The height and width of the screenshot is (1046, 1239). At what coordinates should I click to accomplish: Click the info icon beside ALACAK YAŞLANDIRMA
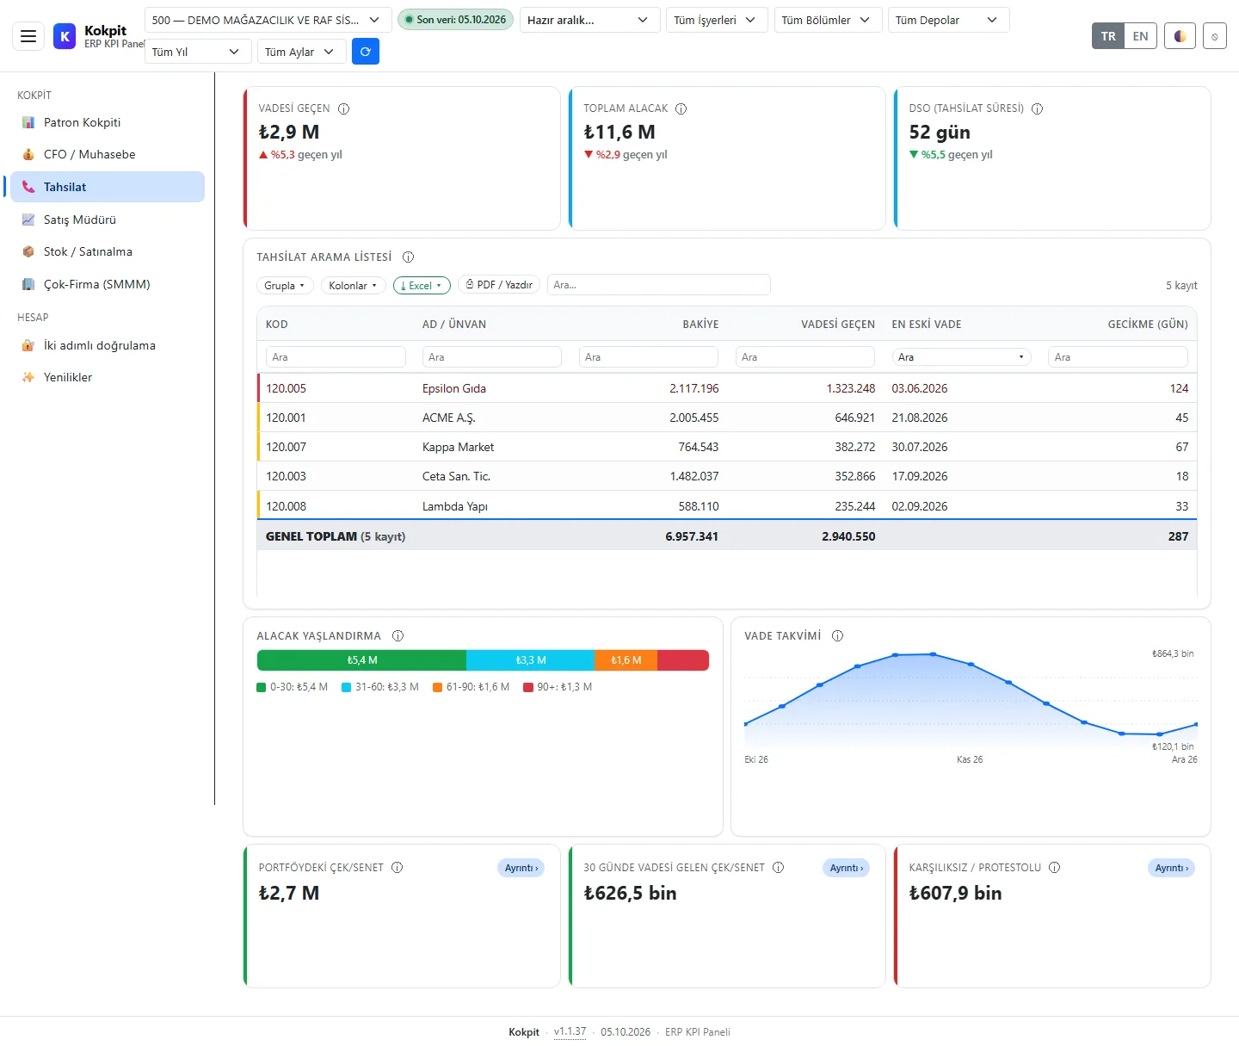point(398,635)
